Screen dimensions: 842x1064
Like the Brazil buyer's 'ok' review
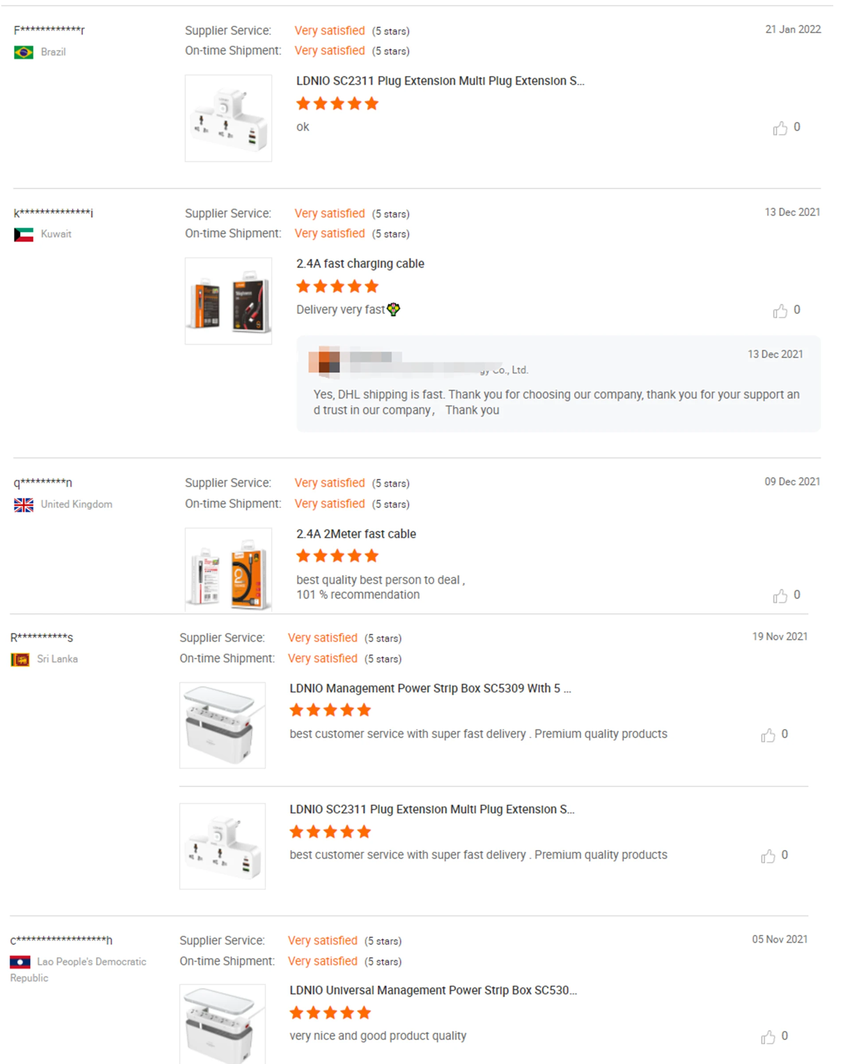[x=780, y=128]
